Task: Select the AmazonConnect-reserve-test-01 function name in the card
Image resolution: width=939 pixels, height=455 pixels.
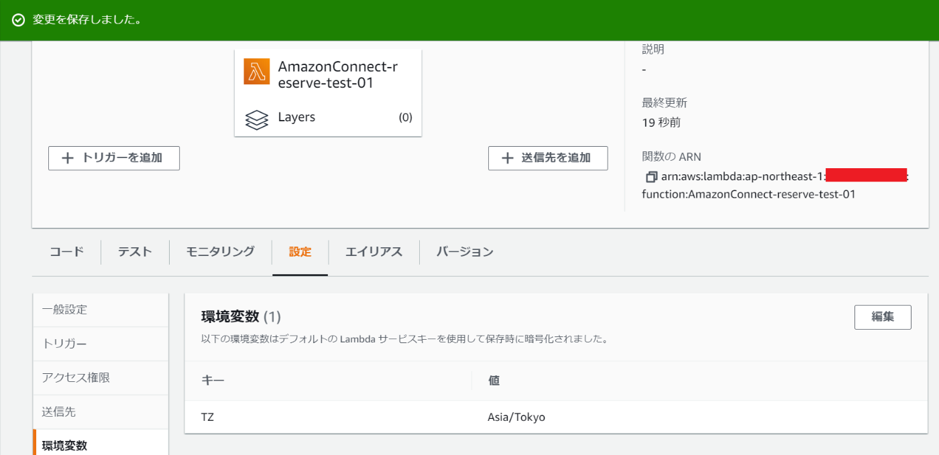Action: pyautogui.click(x=337, y=75)
